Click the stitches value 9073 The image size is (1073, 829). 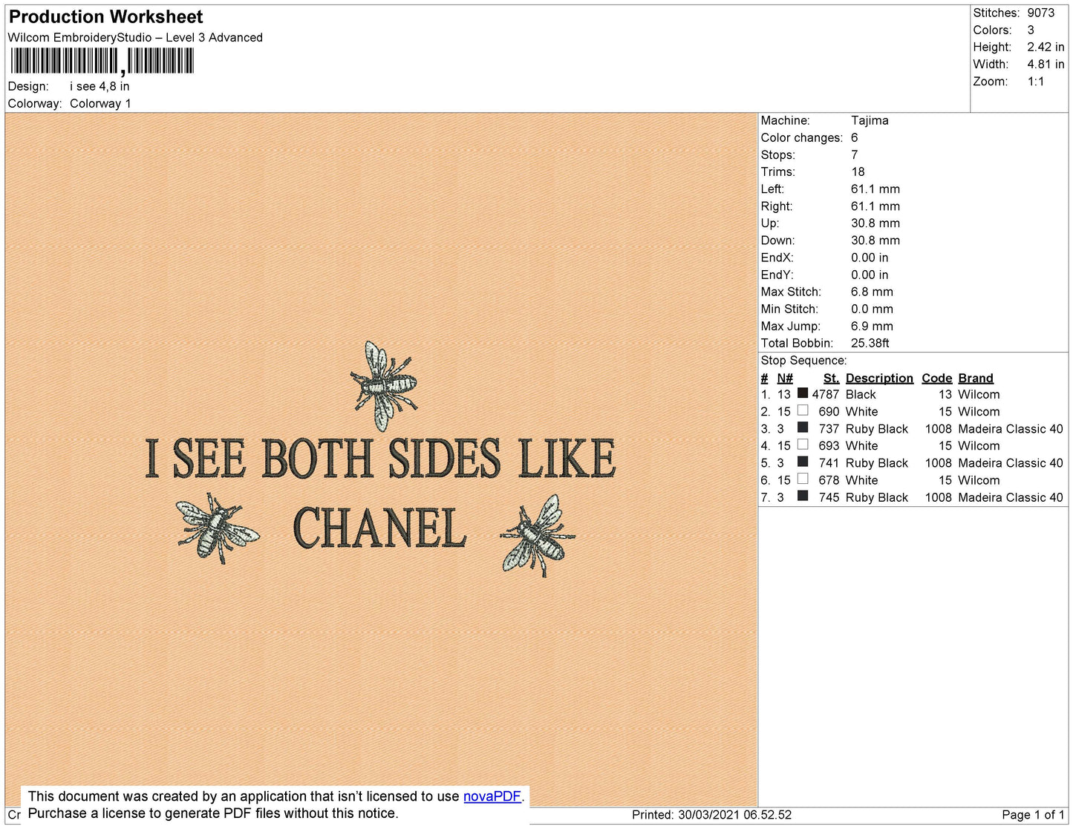coord(1041,13)
